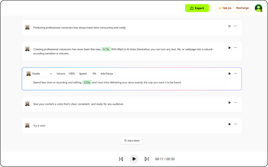Screen dimensions: 268x167
Task: Skip to the previous block in player
Action: click(121, 159)
